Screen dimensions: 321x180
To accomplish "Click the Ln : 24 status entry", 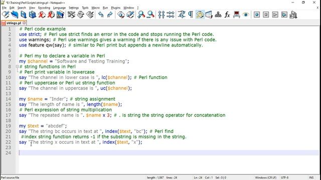I will tap(198, 177).
